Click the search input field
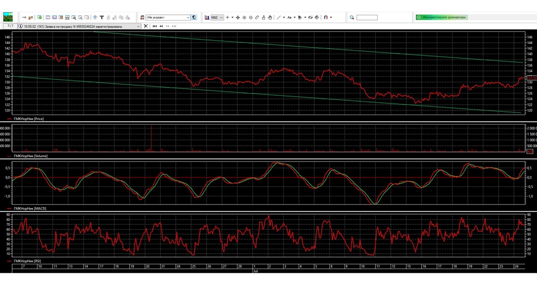The height and width of the screenshot is (302, 537). 367,17
